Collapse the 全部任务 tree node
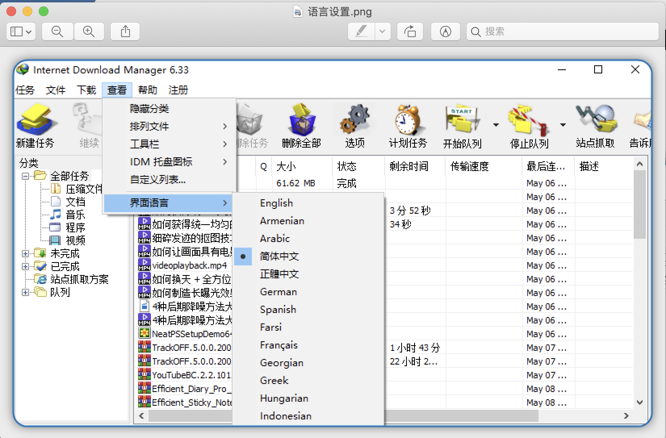The width and height of the screenshot is (666, 438). pyautogui.click(x=25, y=176)
